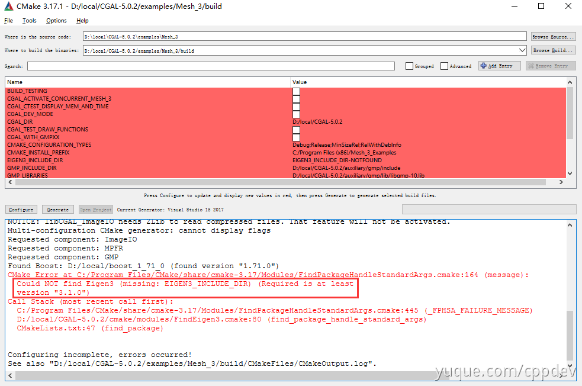Click the Value column header
This screenshot has height=386, width=582.
tap(428, 82)
